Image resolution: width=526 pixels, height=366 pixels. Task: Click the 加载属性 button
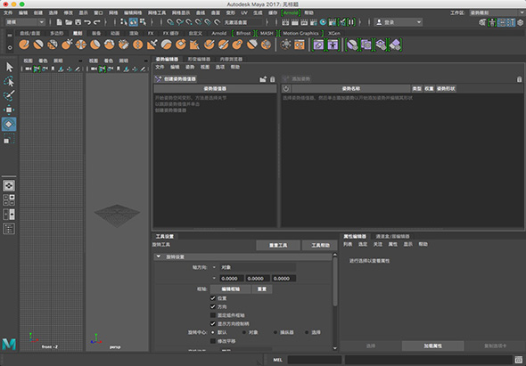click(432, 346)
